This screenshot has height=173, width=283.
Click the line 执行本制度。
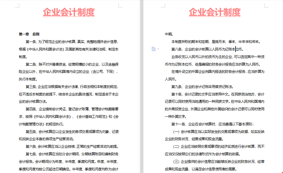28,79
